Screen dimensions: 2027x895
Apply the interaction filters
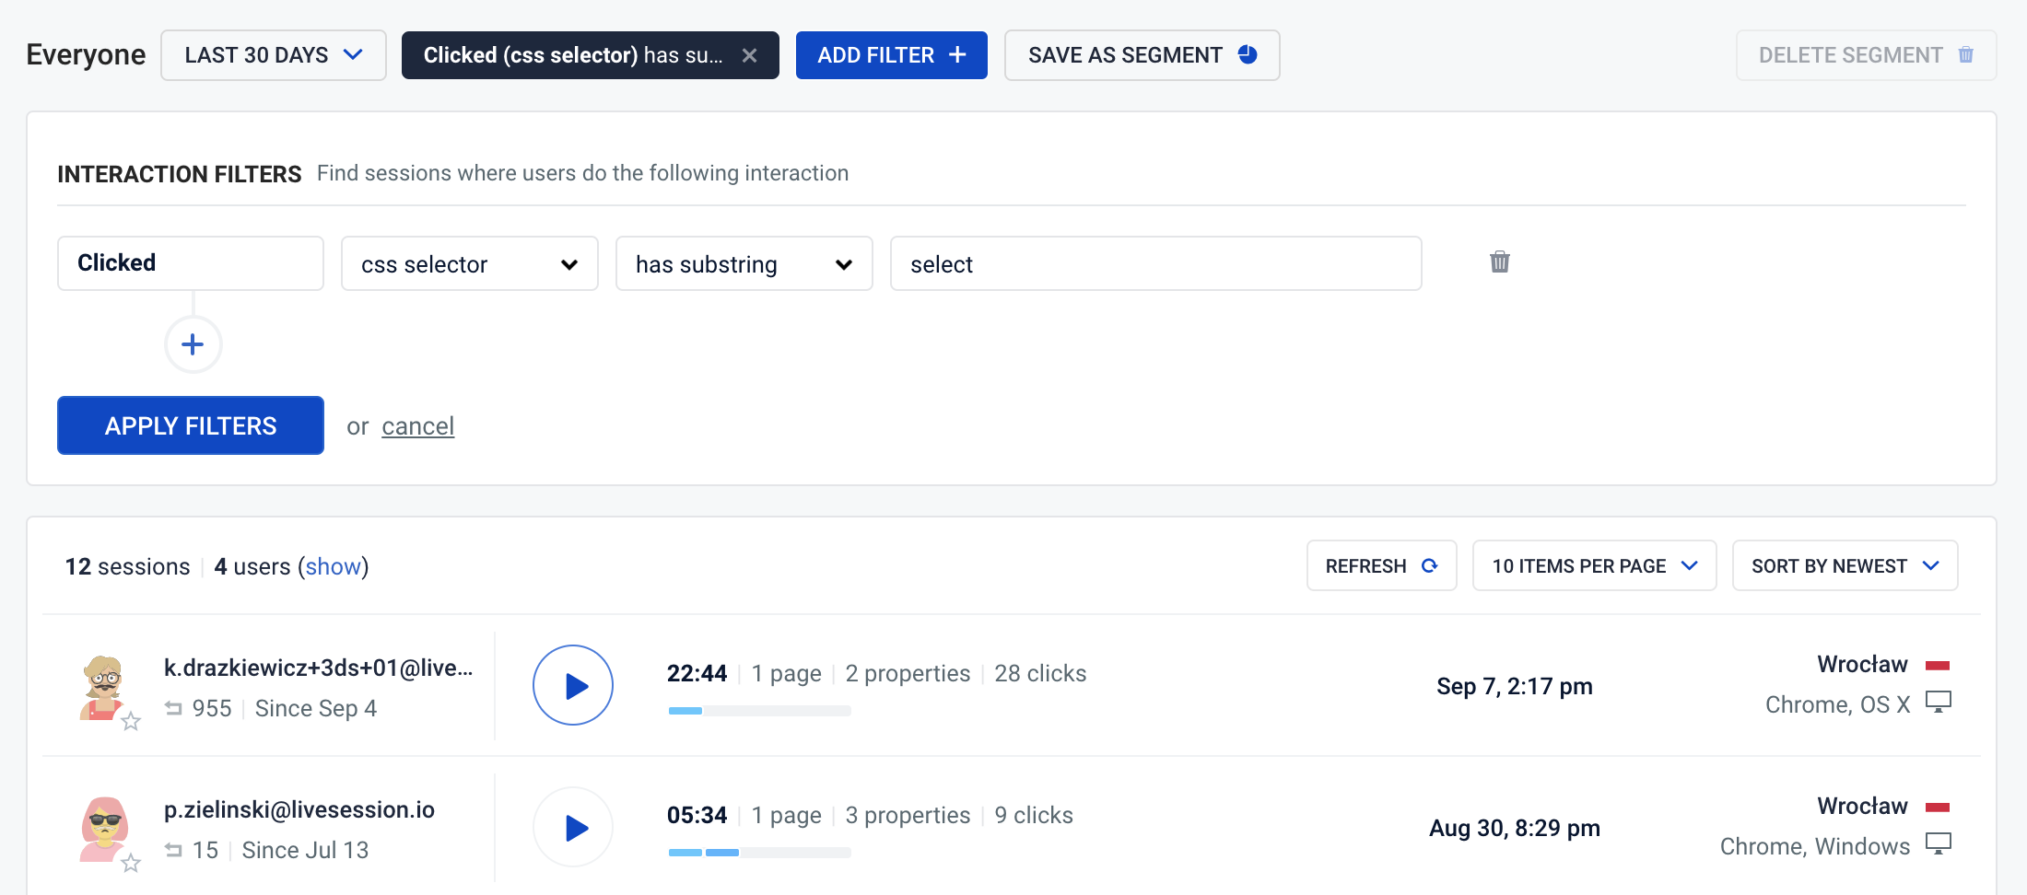pyautogui.click(x=190, y=425)
